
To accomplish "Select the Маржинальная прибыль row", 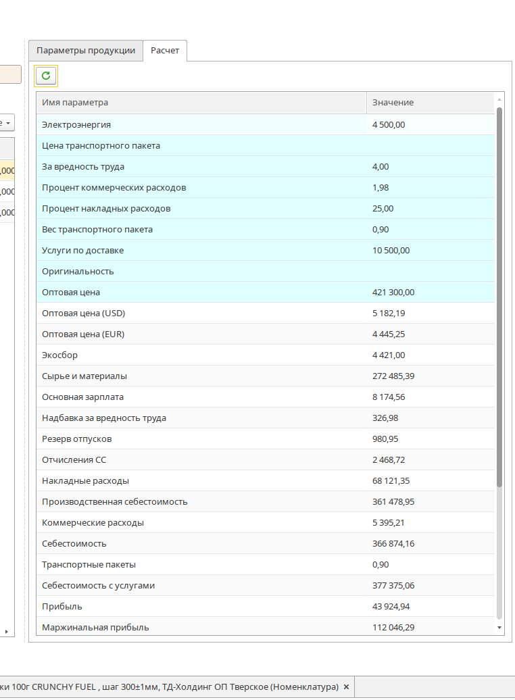I will [201, 628].
